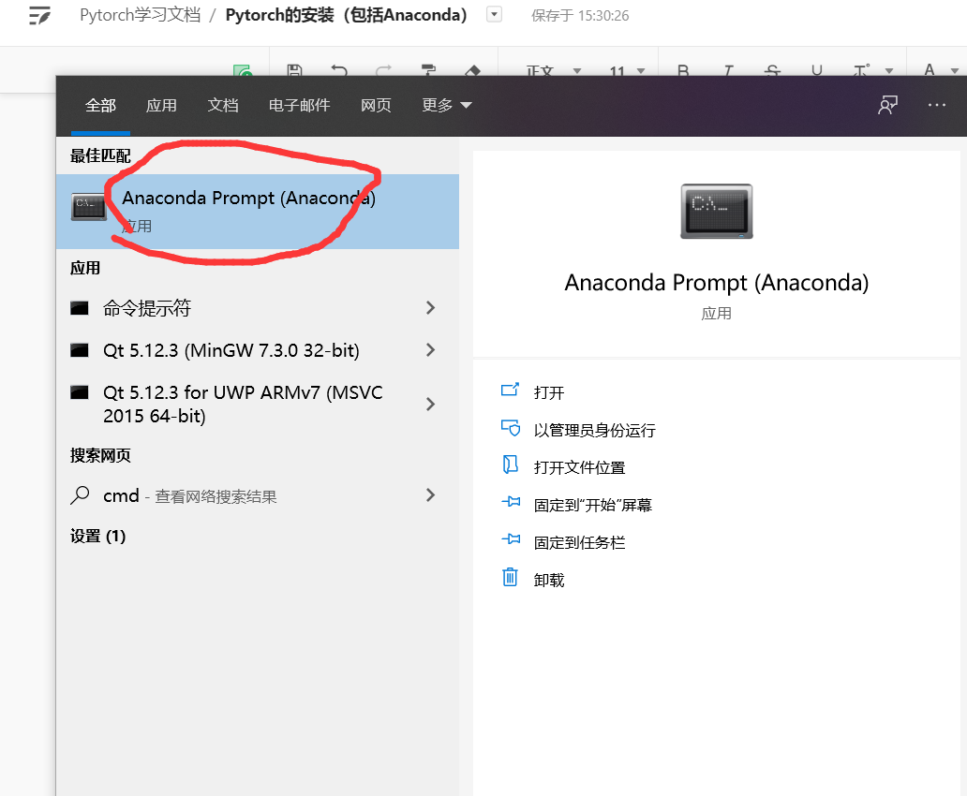Toggle strikethrough formatting in editor toolbar
The image size is (967, 796).
(x=772, y=70)
